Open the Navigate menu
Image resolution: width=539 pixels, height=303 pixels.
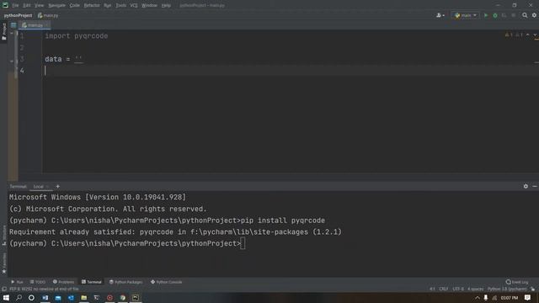pyautogui.click(x=56, y=6)
